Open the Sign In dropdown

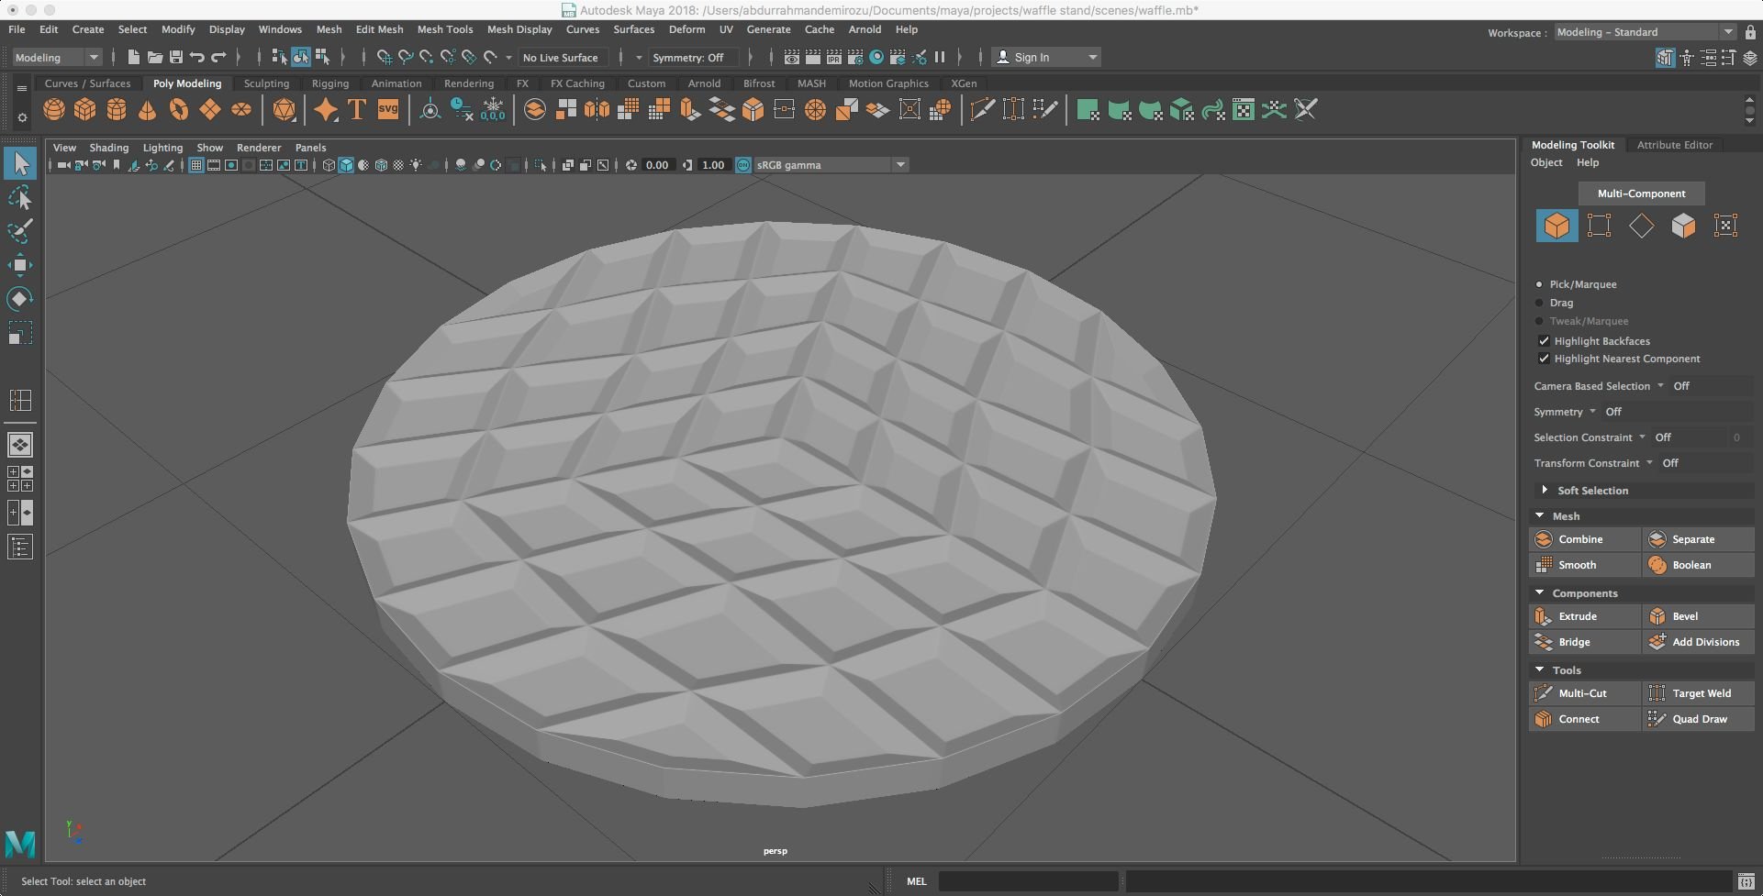point(1046,57)
